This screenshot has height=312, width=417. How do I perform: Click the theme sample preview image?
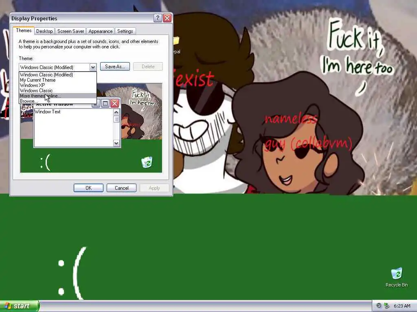(91, 128)
